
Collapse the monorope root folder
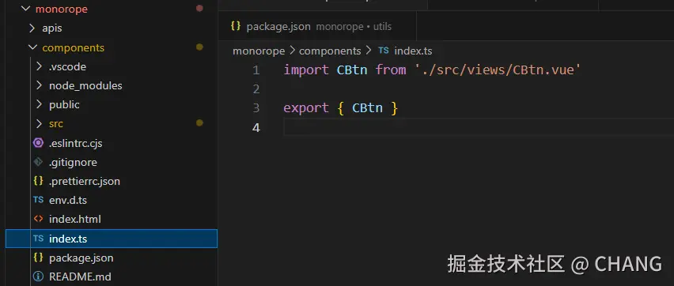click(25, 9)
